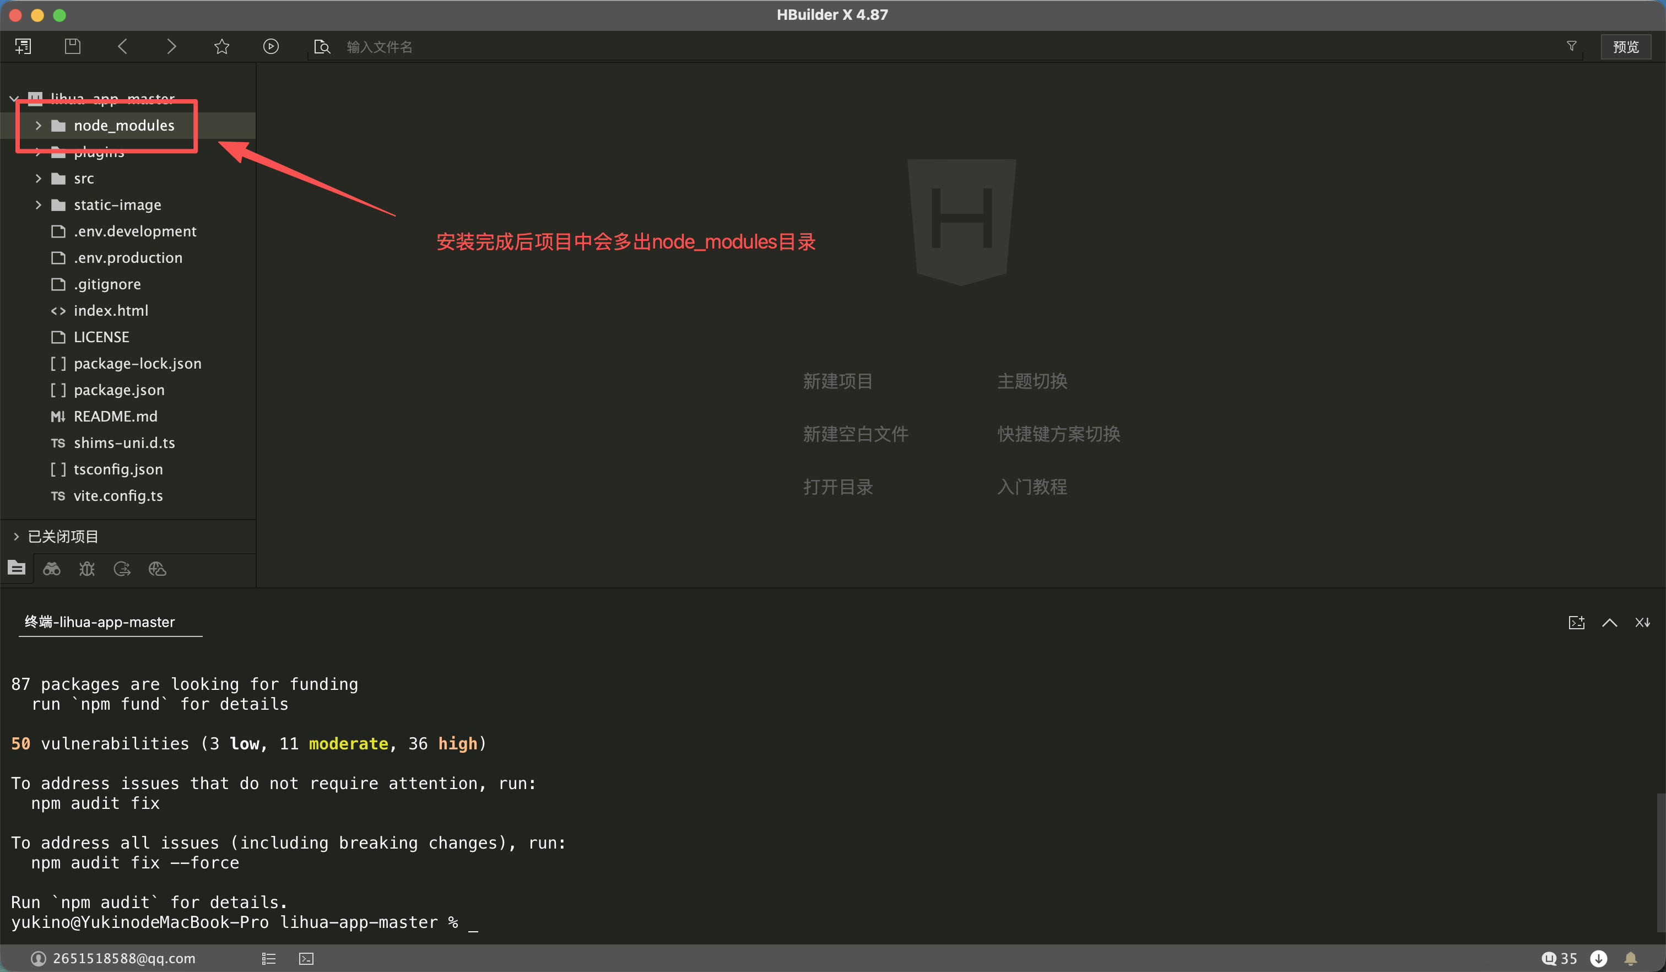This screenshot has height=972, width=1666.
Task: Click new terminal icon in terminal panel
Action: click(x=1576, y=622)
